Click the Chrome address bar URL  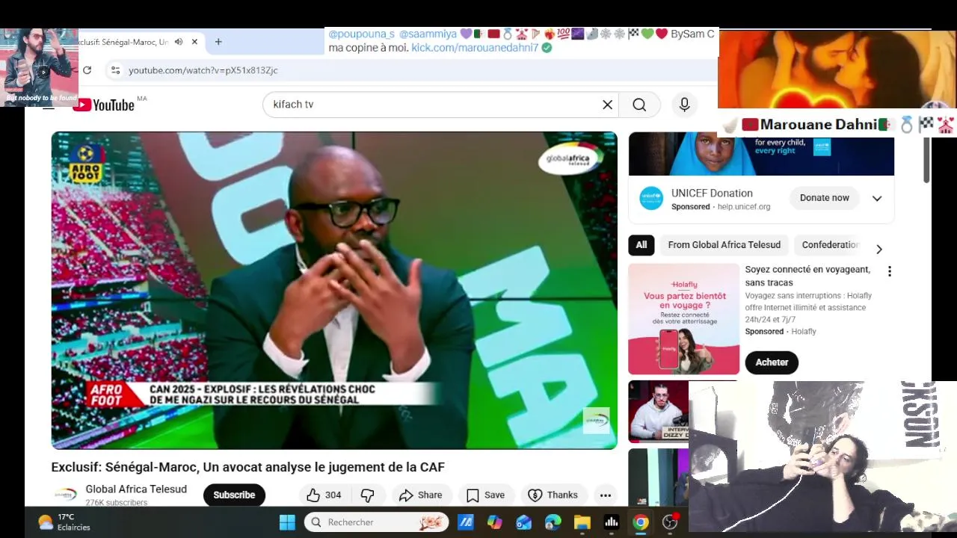203,70
